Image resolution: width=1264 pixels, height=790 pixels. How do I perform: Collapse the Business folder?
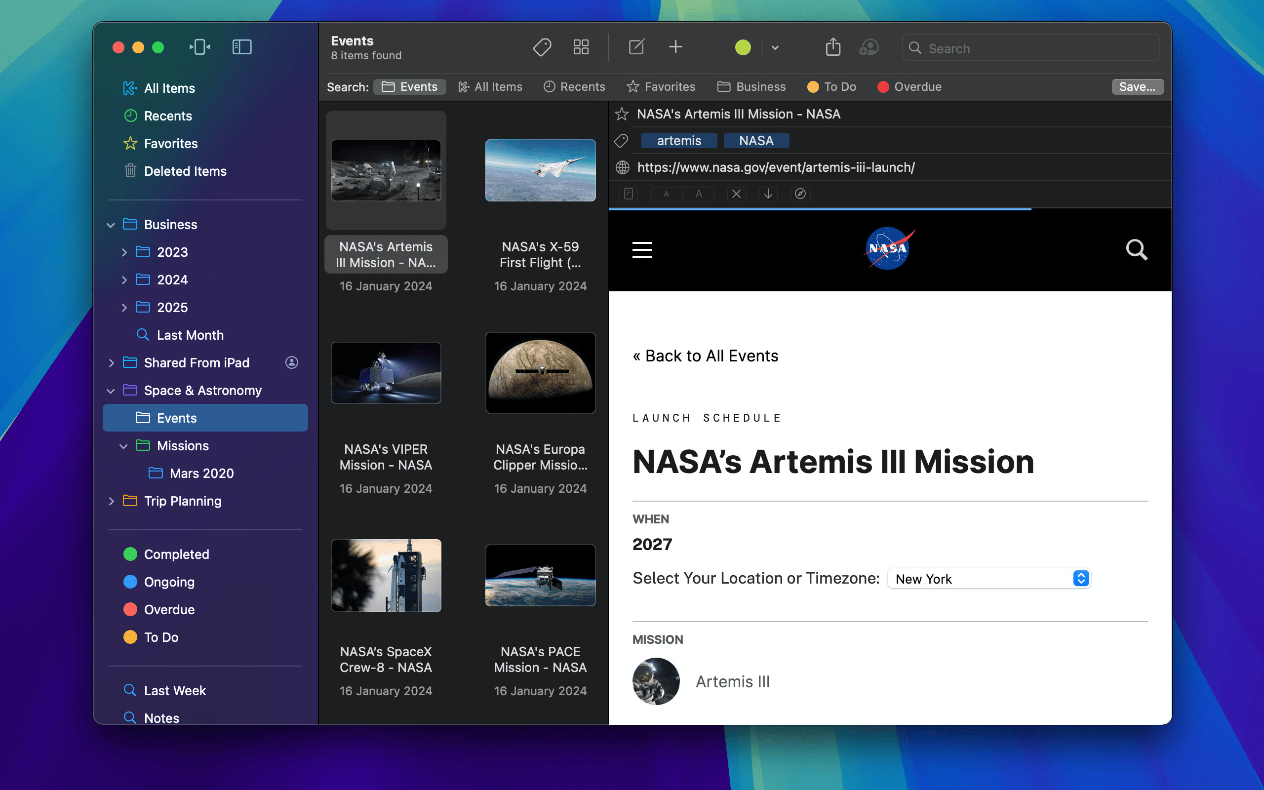tap(111, 225)
